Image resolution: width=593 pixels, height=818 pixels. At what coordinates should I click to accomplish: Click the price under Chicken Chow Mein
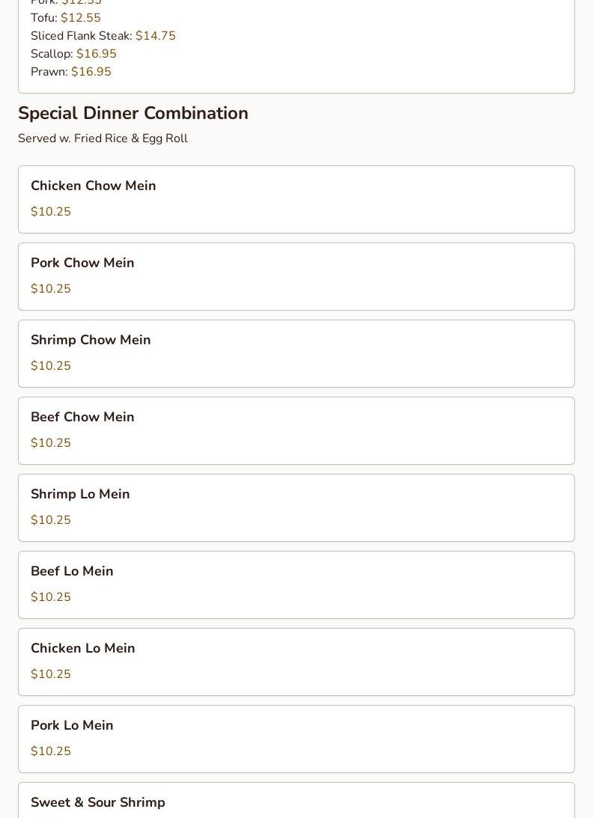51,212
